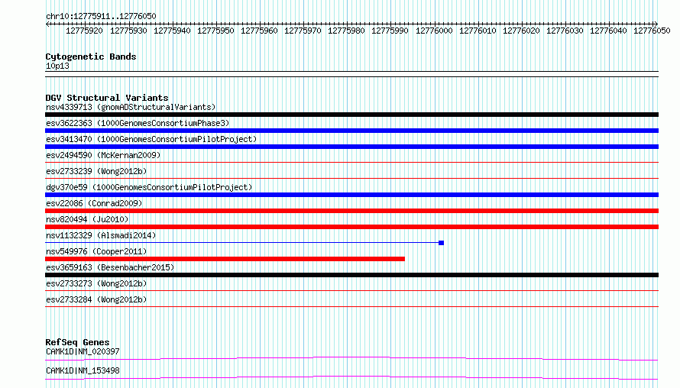This screenshot has height=388, width=680.
Task: Click the 12775950 ruler tick label
Action: click(x=215, y=31)
